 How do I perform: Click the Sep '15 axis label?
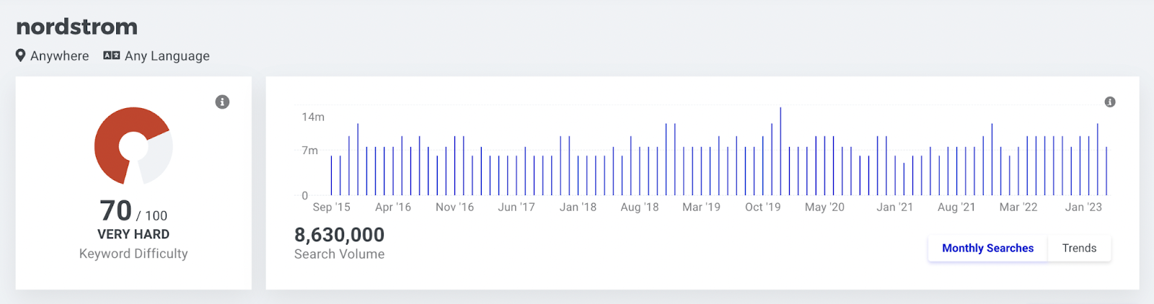coord(331,207)
